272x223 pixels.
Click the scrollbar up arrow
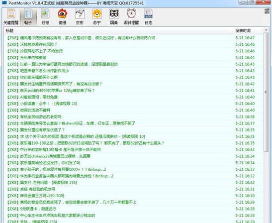[x=266, y=30]
